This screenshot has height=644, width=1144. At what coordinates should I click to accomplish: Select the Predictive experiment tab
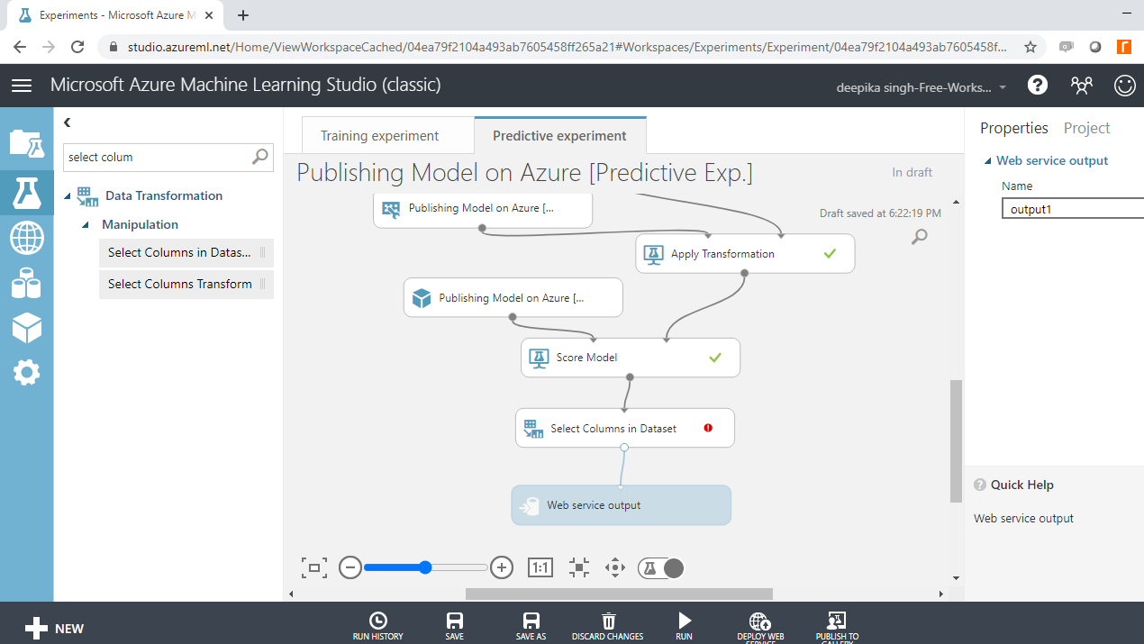click(559, 136)
